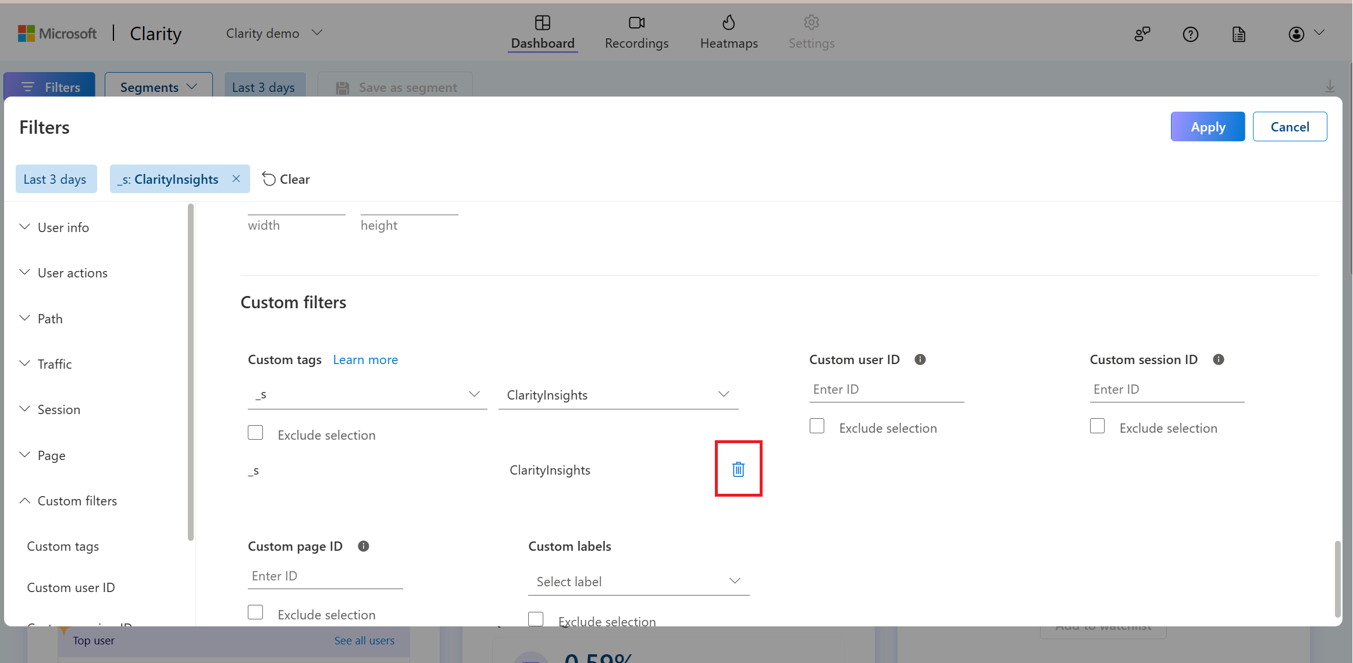Viewport: 1353px width, 663px height.
Task: Click the share/invite collaborators icon
Action: pyautogui.click(x=1140, y=34)
